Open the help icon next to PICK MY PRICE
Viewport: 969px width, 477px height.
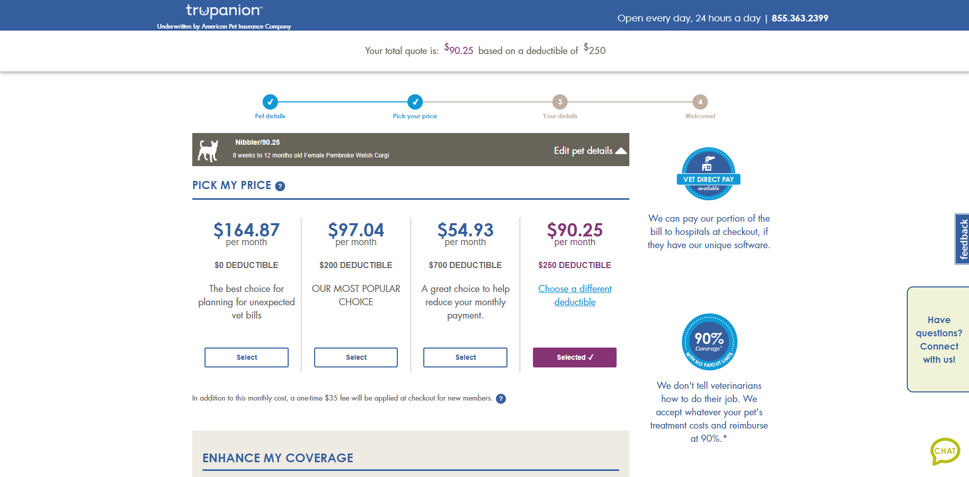[x=280, y=186]
